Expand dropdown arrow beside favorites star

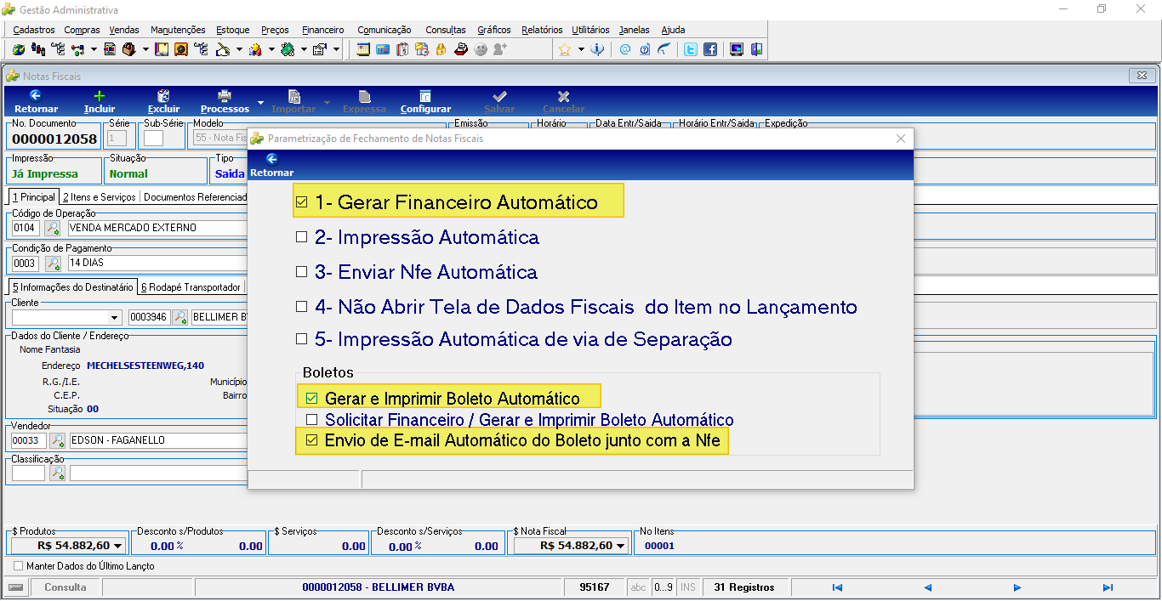pyautogui.click(x=581, y=49)
